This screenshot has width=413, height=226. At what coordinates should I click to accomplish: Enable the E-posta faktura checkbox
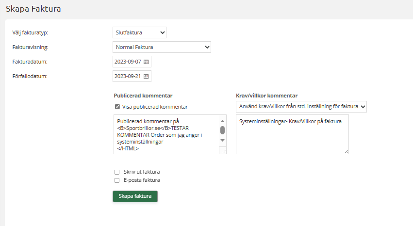coord(117,180)
